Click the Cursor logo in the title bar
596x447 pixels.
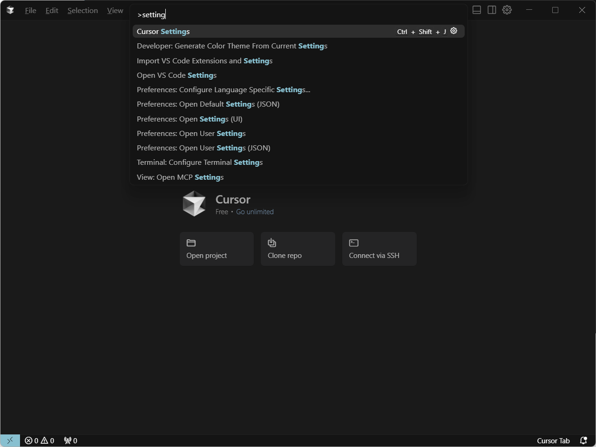click(10, 10)
